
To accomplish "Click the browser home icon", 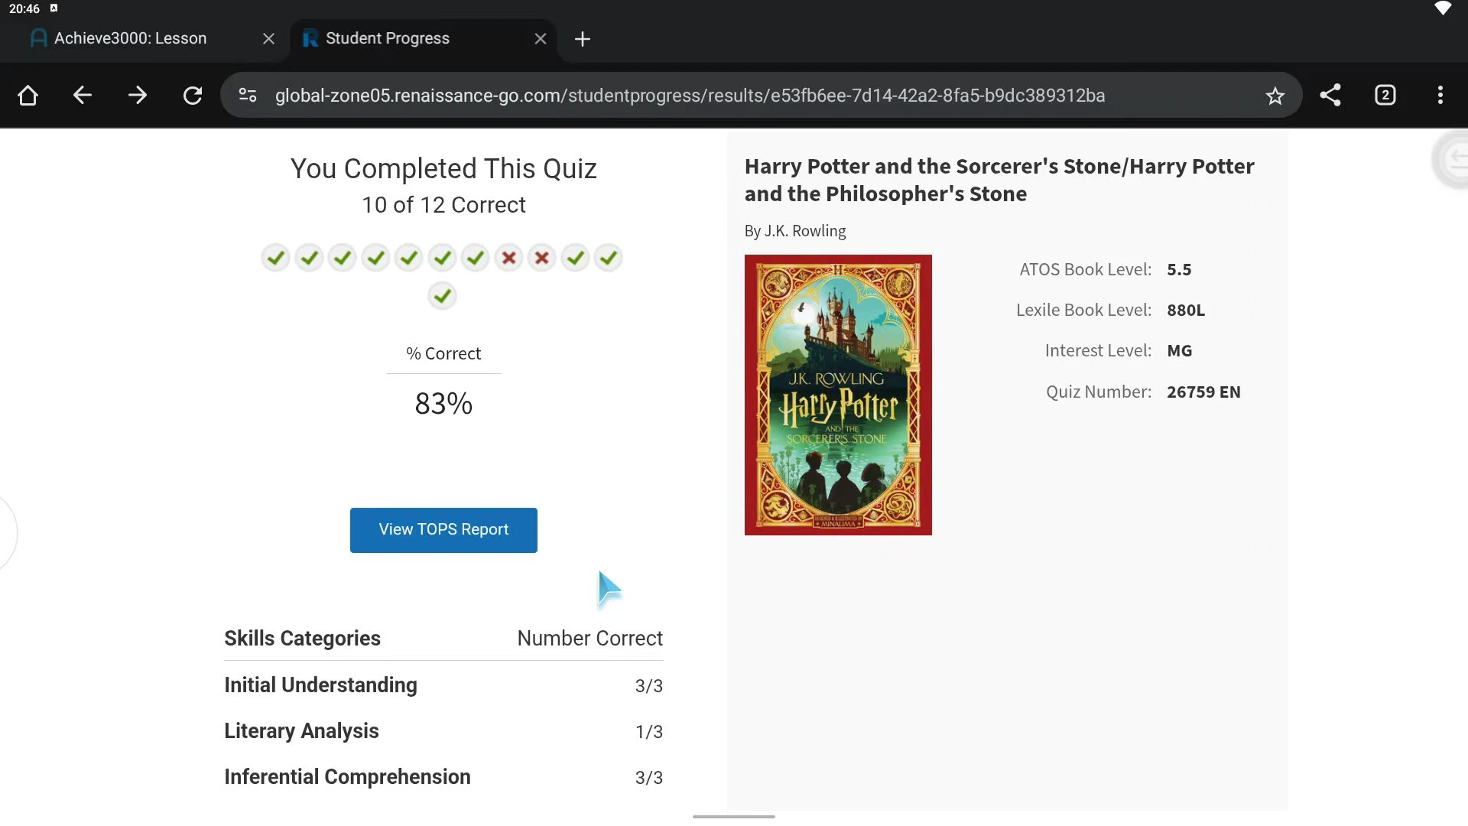I will [x=28, y=96].
